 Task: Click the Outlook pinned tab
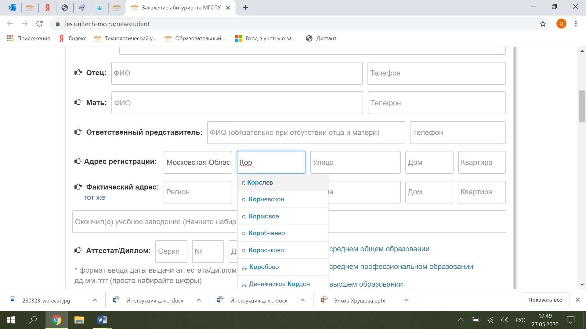pyautogui.click(x=13, y=8)
